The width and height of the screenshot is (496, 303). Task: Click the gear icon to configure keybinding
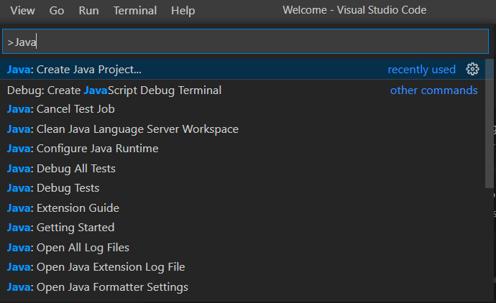[x=472, y=70]
